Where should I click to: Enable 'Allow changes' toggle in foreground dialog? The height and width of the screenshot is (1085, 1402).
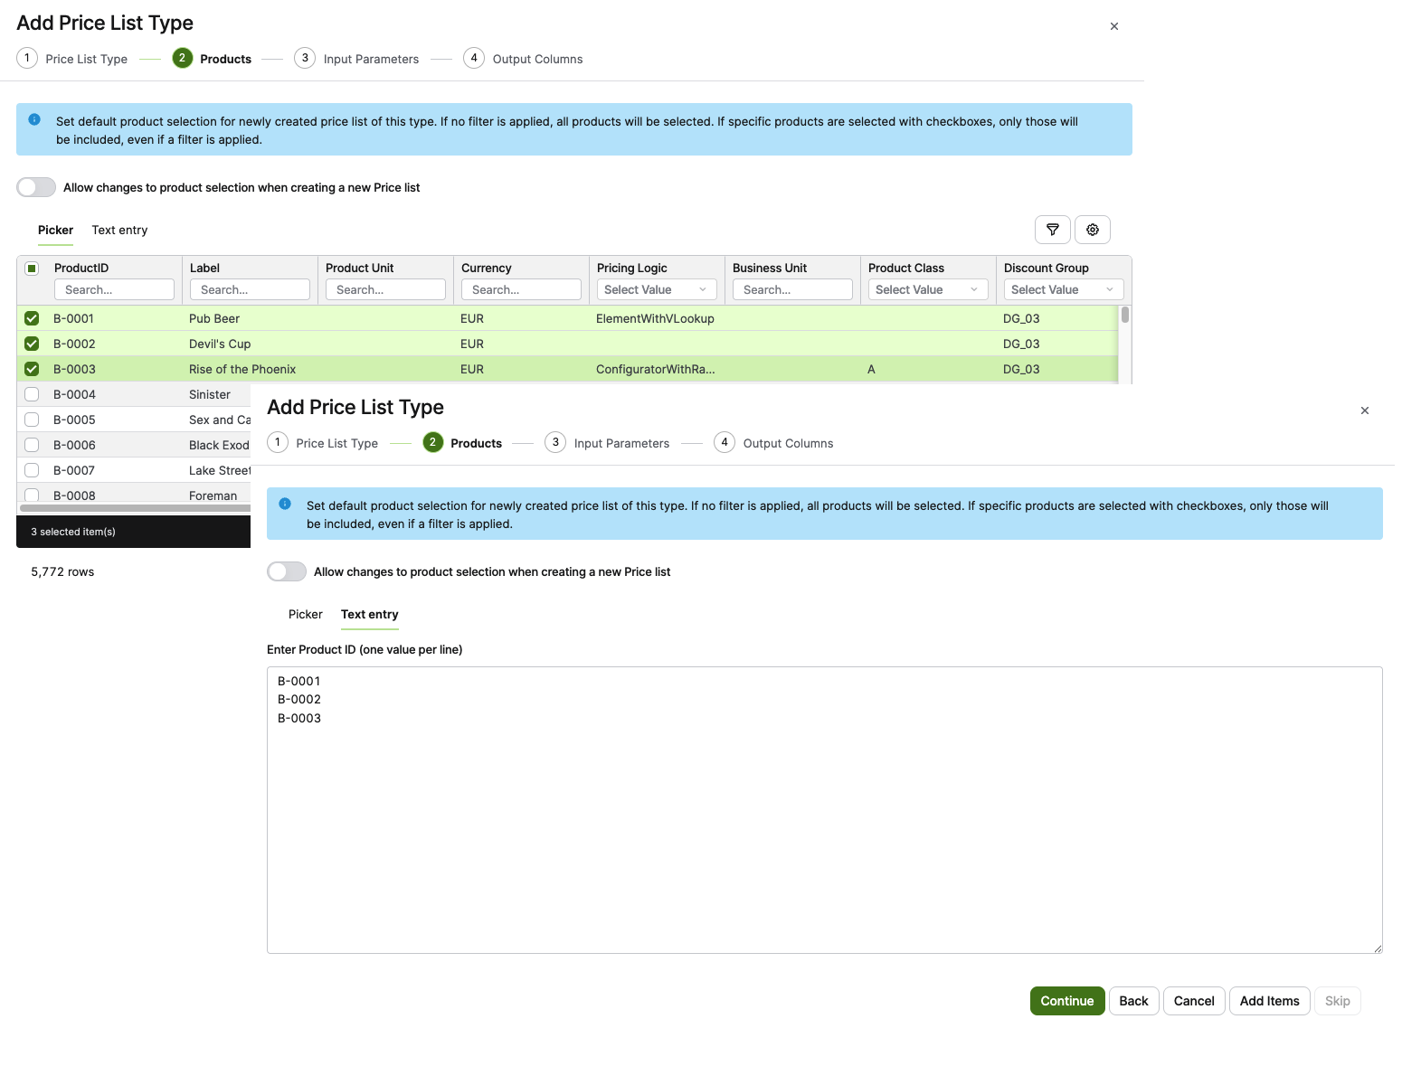point(287,571)
